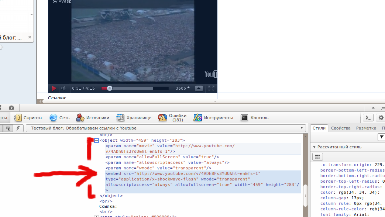
Task: Click the dropdown arrow of document selector
Action: click(x=302, y=128)
